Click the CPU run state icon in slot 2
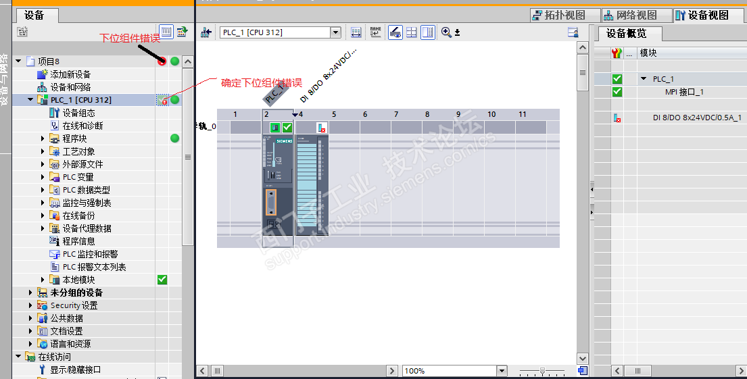The height and width of the screenshot is (379, 747). pyautogui.click(x=275, y=127)
